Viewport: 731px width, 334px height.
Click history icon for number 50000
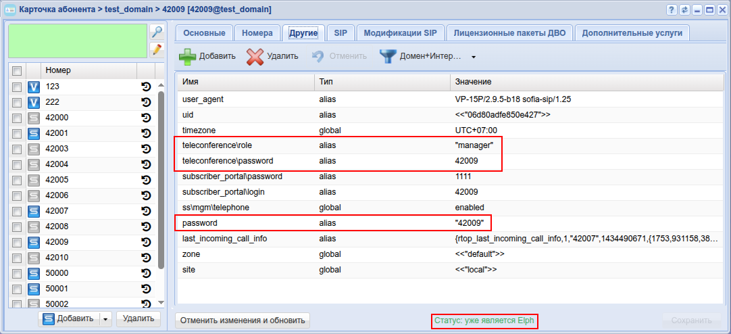[147, 273]
